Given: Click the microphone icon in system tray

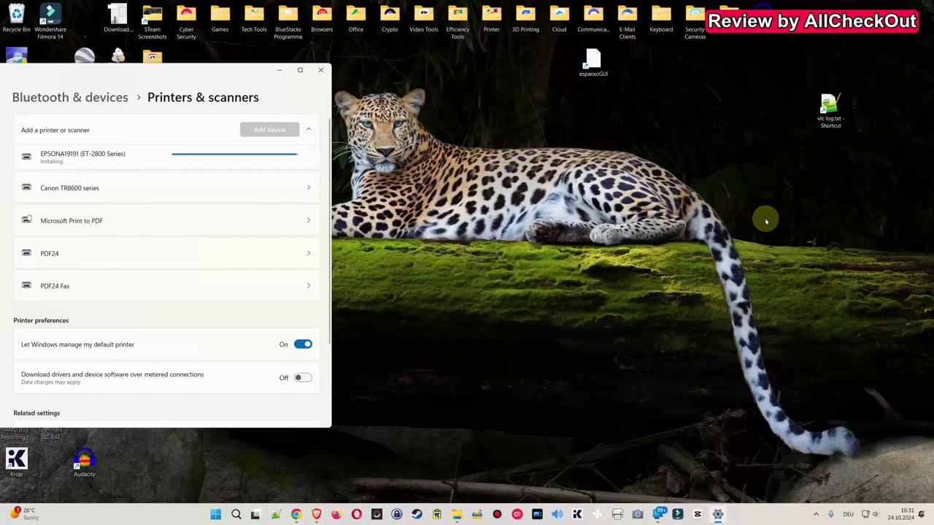Looking at the screenshot, I should 830,514.
